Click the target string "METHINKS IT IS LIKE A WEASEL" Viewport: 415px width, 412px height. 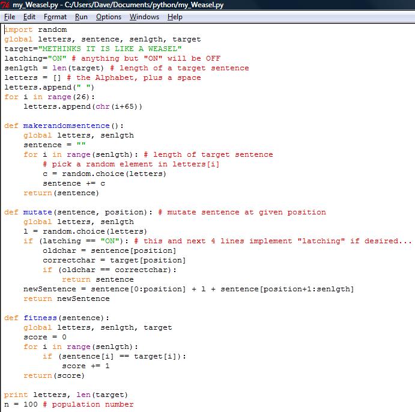(x=110, y=49)
